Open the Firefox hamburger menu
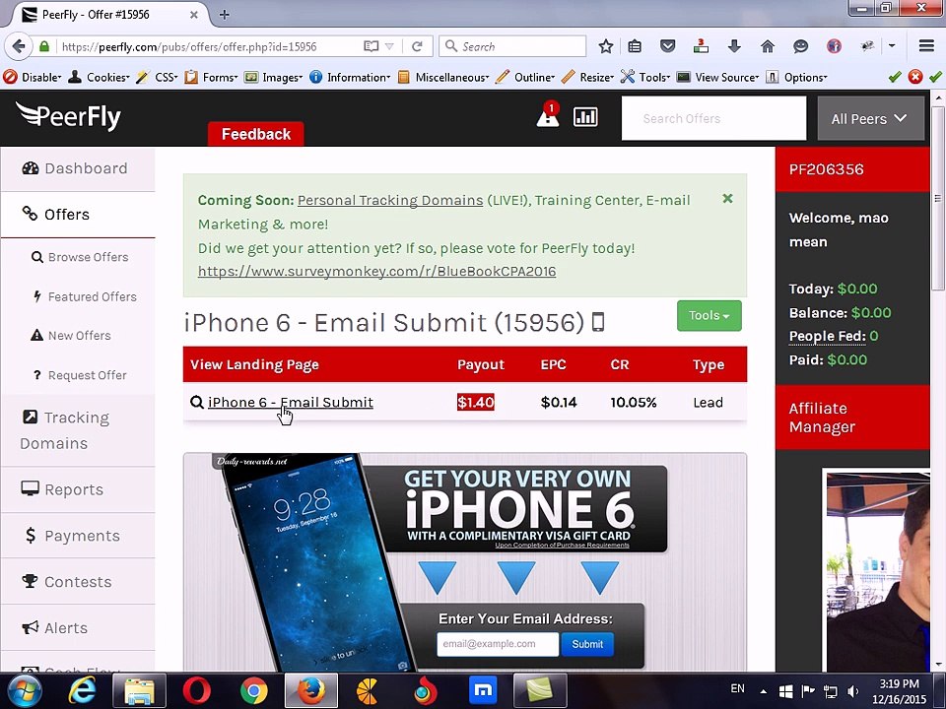The width and height of the screenshot is (946, 709). click(x=926, y=46)
